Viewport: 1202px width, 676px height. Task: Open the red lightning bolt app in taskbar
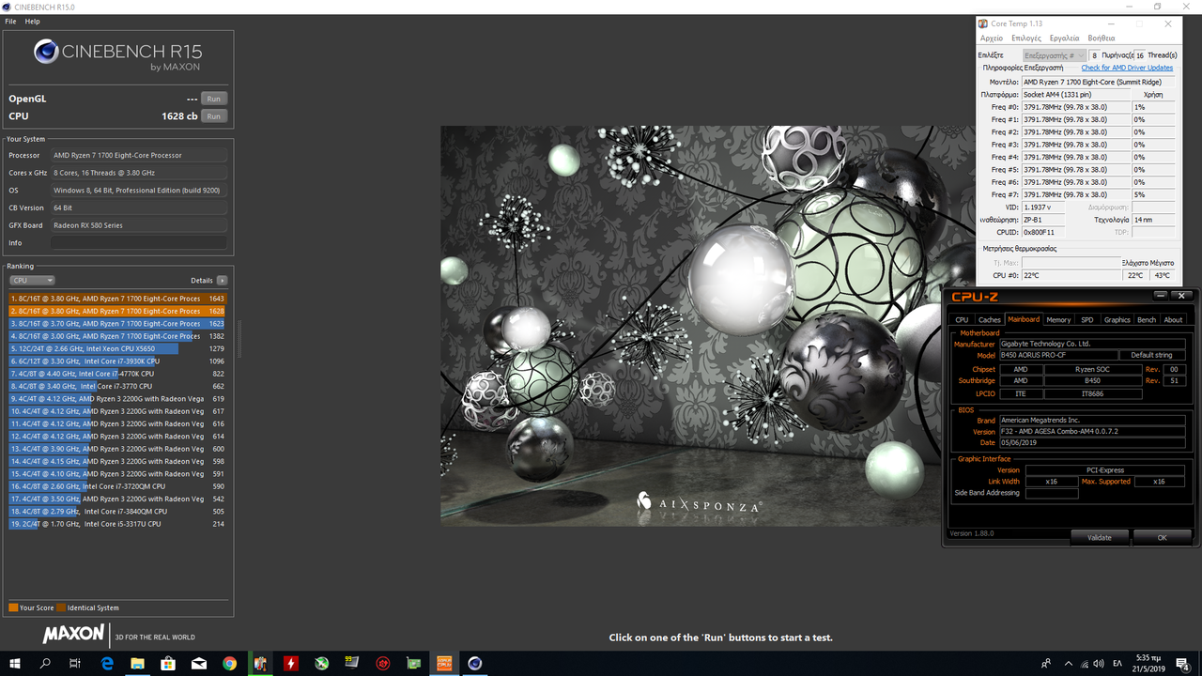(x=291, y=663)
